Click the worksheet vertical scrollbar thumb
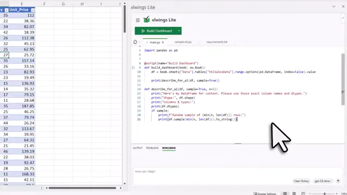Screen dimensions: 347x195 click(x=125, y=19)
